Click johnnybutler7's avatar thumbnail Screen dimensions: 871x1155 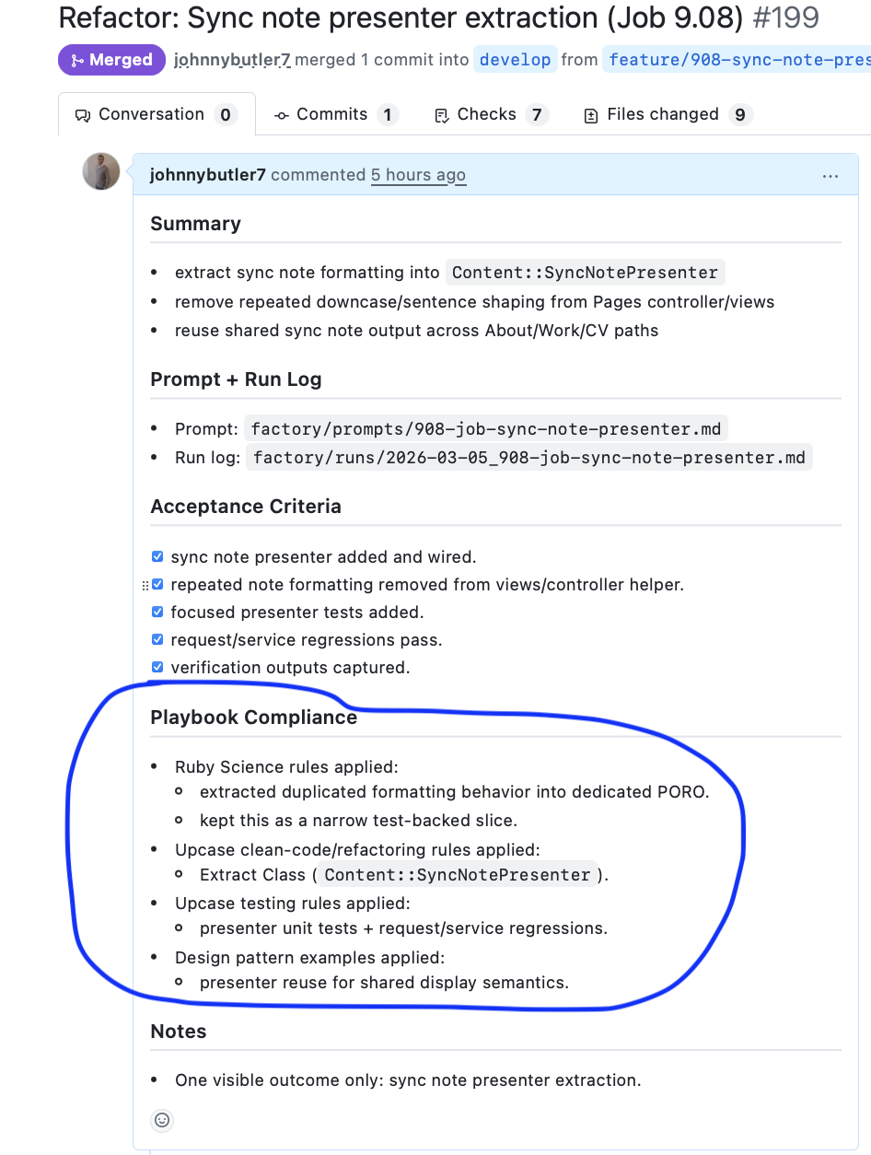(x=101, y=171)
